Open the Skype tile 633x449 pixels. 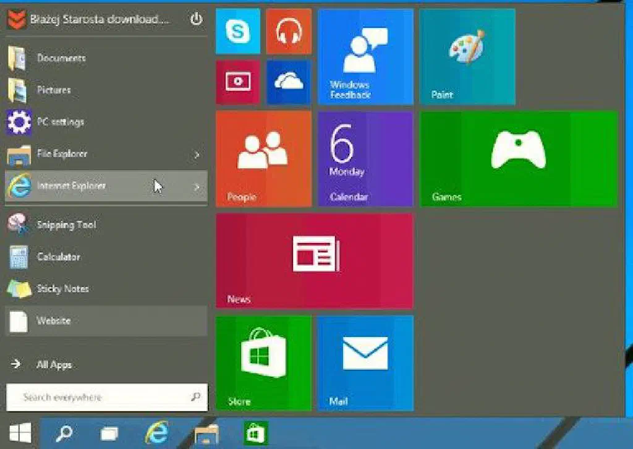[x=237, y=32]
